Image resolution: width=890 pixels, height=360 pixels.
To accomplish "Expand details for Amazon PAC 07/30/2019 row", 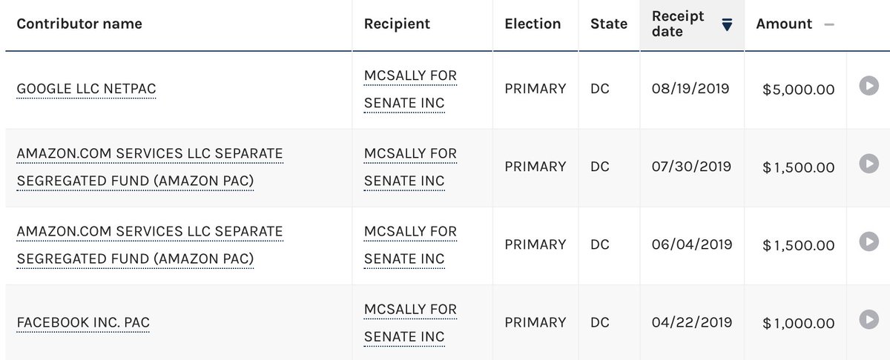I will point(868,164).
